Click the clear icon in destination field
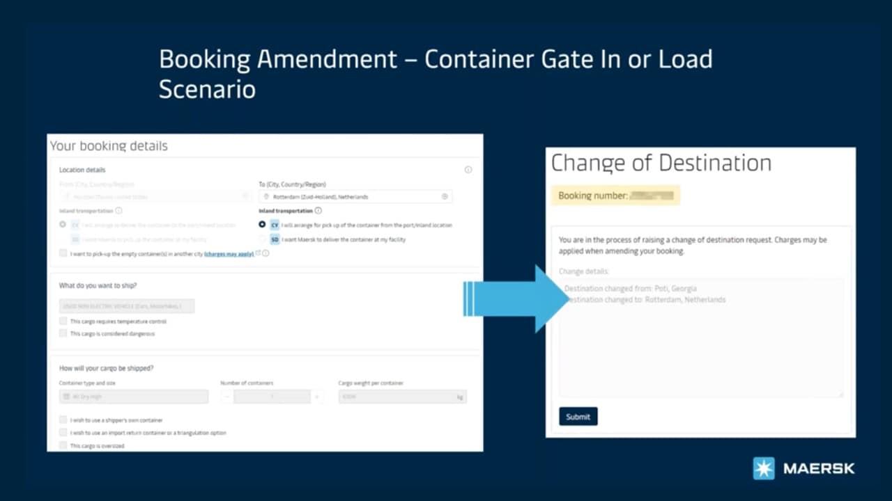This screenshot has height=501, width=892. (445, 197)
